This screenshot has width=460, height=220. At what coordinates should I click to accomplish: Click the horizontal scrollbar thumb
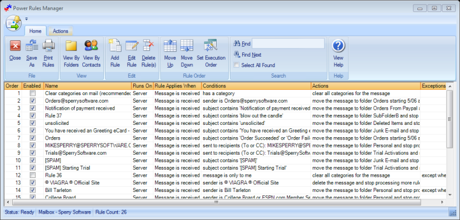[x=217, y=202]
